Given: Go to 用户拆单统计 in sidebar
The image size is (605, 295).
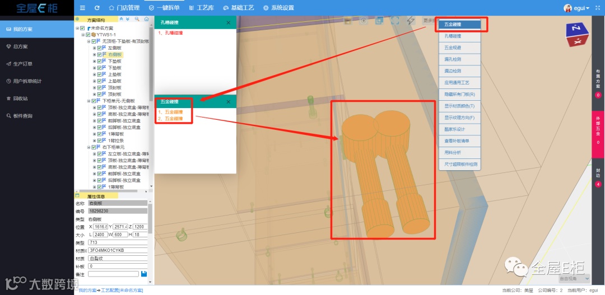Looking at the screenshot, I should click(x=36, y=81).
